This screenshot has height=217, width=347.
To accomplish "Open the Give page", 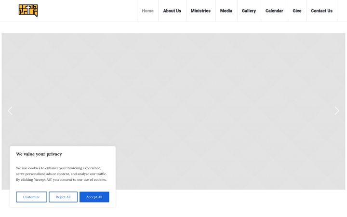I will tap(297, 11).
